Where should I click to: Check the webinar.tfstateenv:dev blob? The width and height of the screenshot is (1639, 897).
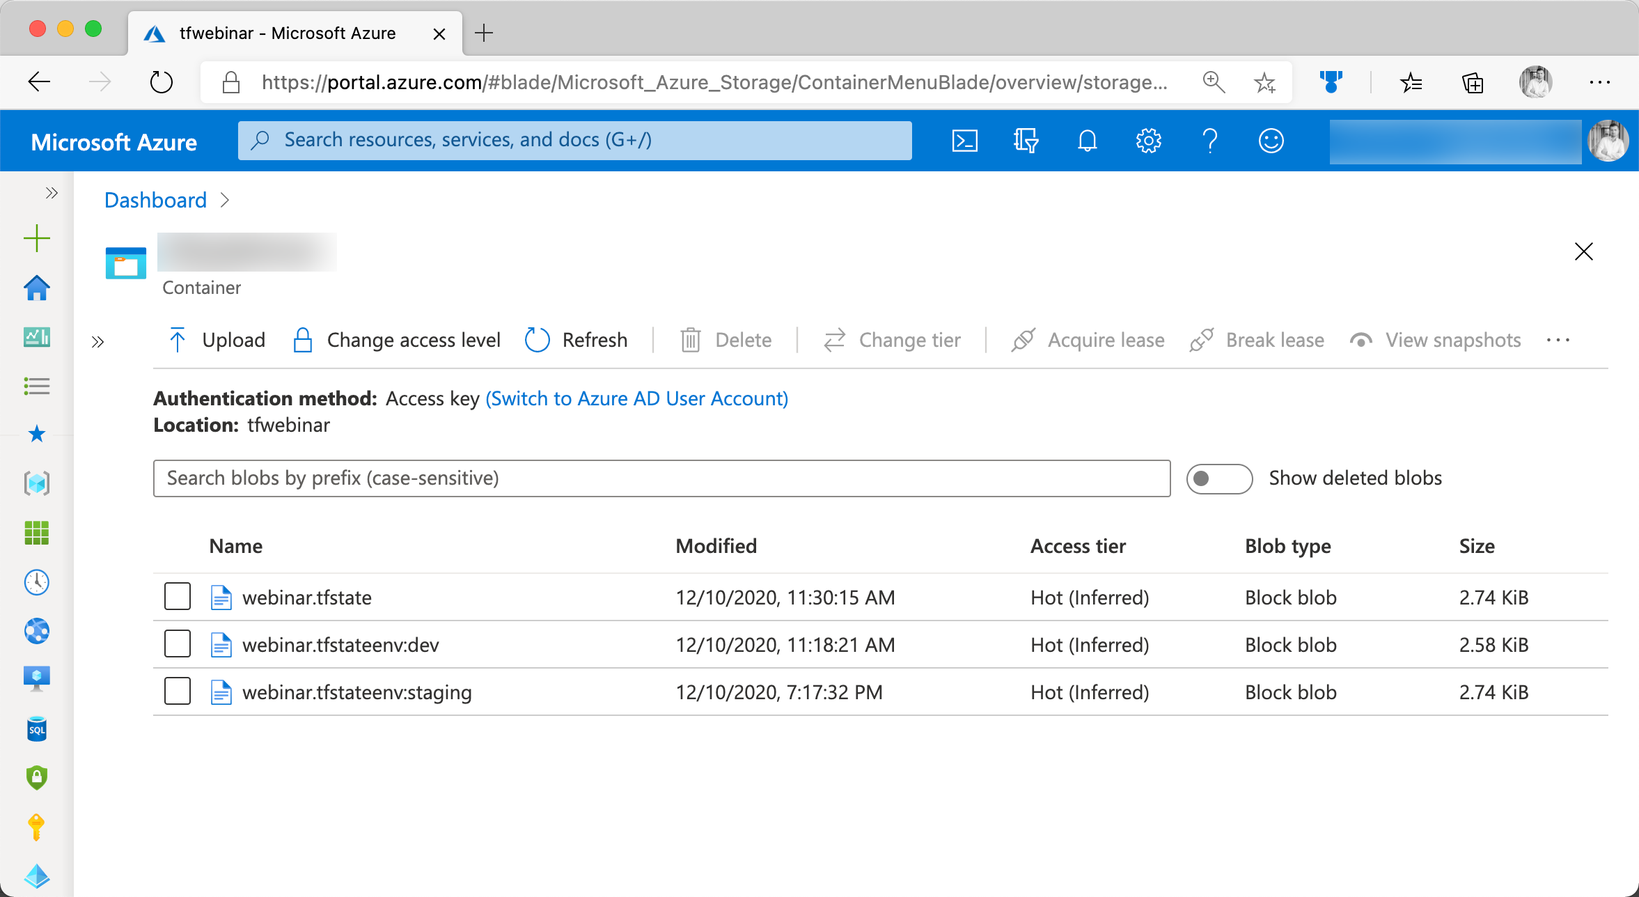tap(178, 644)
